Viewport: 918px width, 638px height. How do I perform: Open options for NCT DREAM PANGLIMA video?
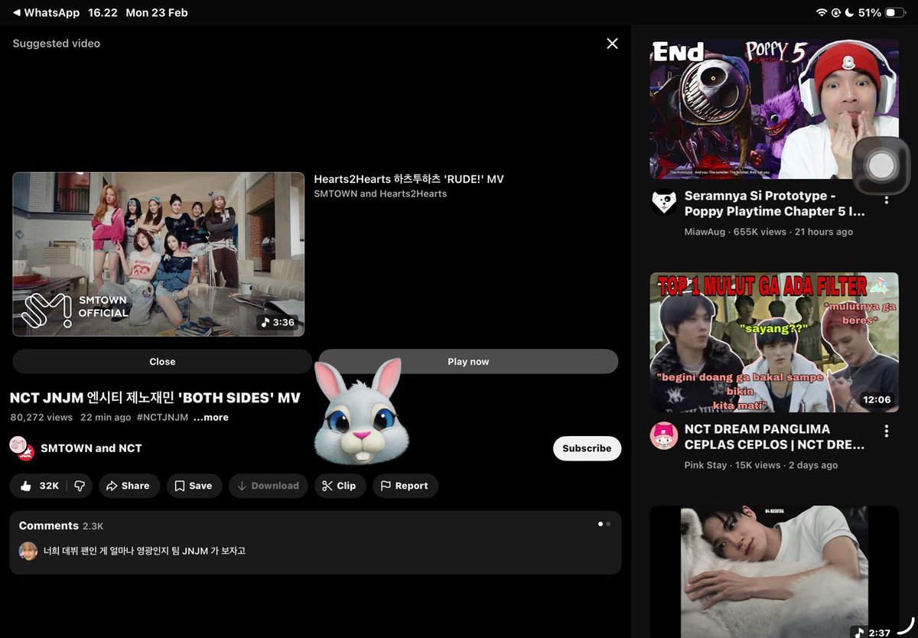(886, 431)
